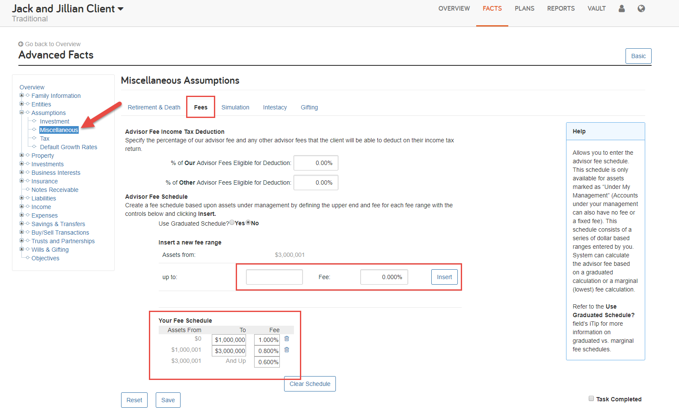Screen dimensions: 679x418
Task: Select No for graduated schedule
Action: (x=248, y=223)
